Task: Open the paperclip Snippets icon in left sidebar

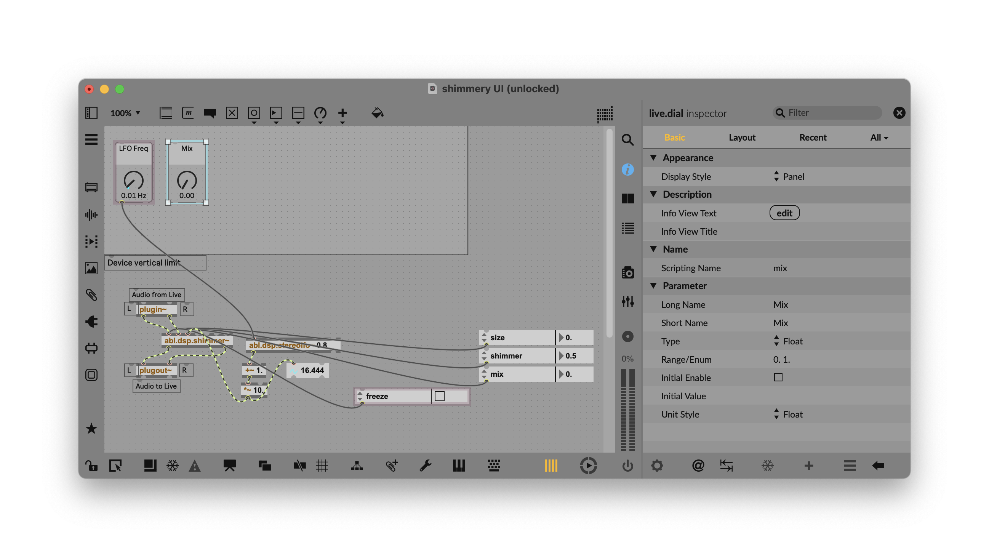Action: pyautogui.click(x=91, y=295)
